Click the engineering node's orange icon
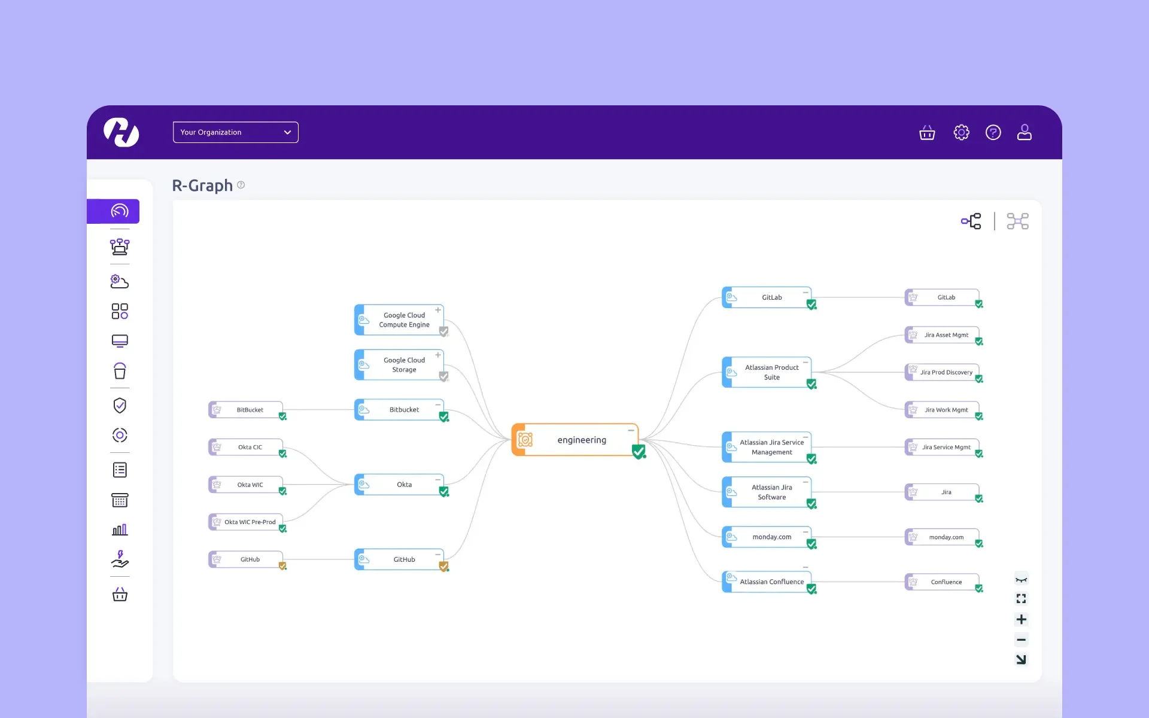Screen dimensions: 1149x718 click(525, 440)
